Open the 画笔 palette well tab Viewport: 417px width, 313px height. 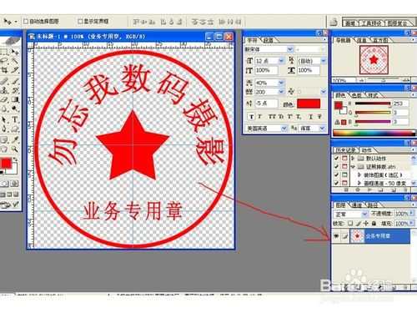click(350, 23)
